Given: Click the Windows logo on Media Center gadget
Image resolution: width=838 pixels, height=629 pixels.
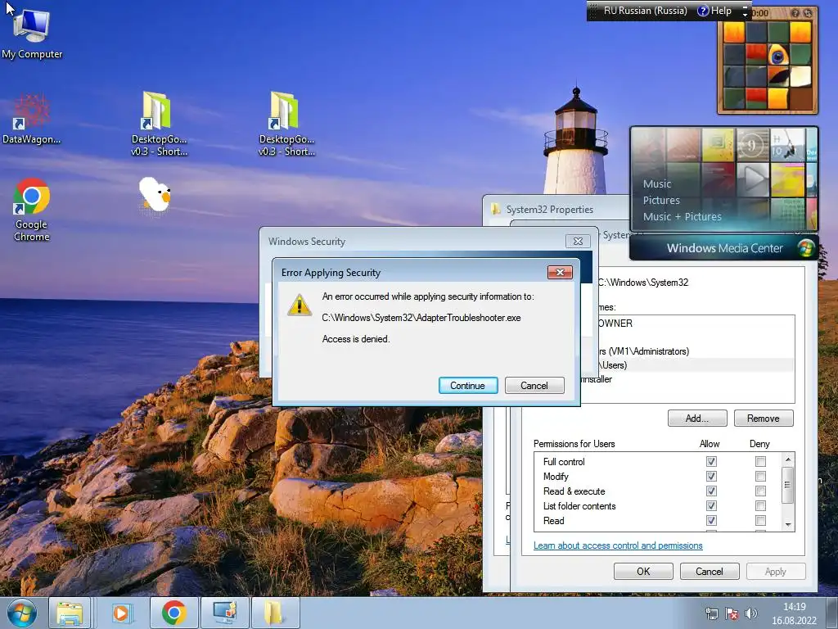Looking at the screenshot, I should [x=806, y=247].
